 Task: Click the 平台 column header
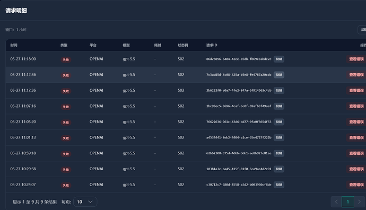(93, 45)
